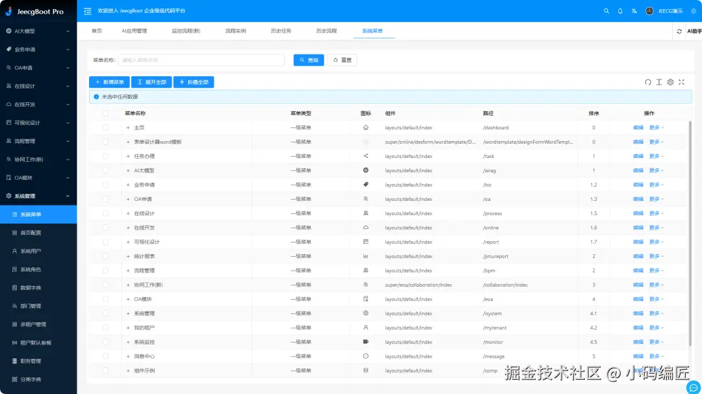Expand the 系统监控 tree row
Image resolution: width=702 pixels, height=394 pixels.
[x=128, y=341]
